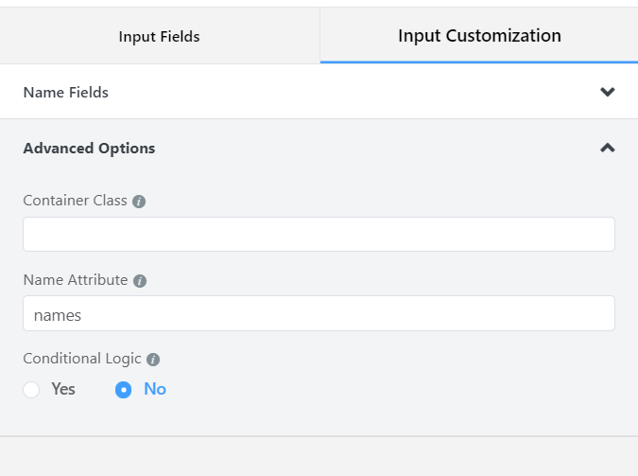Click the Conditional Logic label

tap(82, 359)
